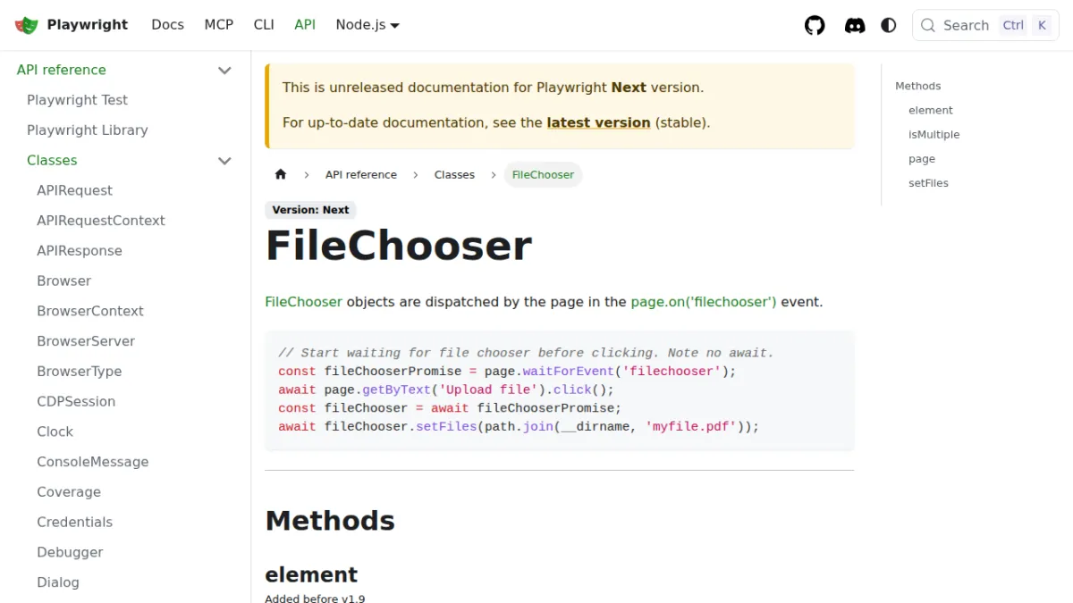The height and width of the screenshot is (603, 1073).
Task: Open the FileChooser inline link
Action: [303, 302]
